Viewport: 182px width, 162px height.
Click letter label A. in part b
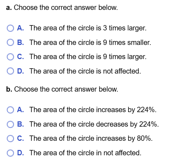click(21, 110)
